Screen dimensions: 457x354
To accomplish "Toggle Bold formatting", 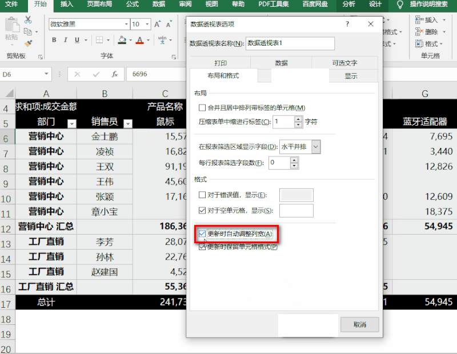I will [x=54, y=40].
